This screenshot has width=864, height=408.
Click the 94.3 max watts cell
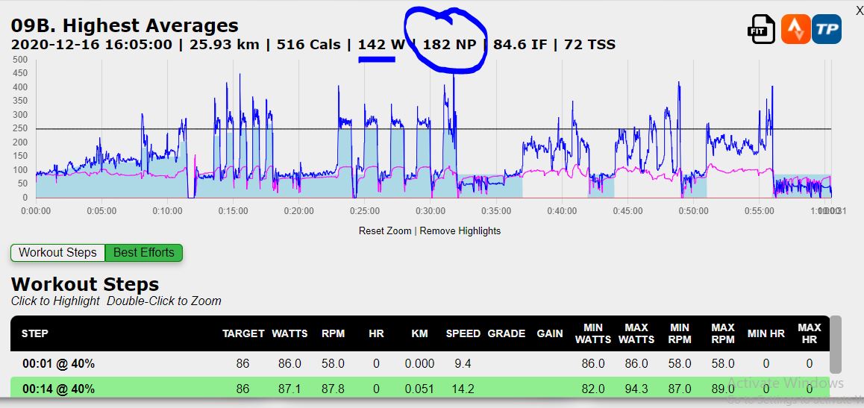click(x=636, y=389)
